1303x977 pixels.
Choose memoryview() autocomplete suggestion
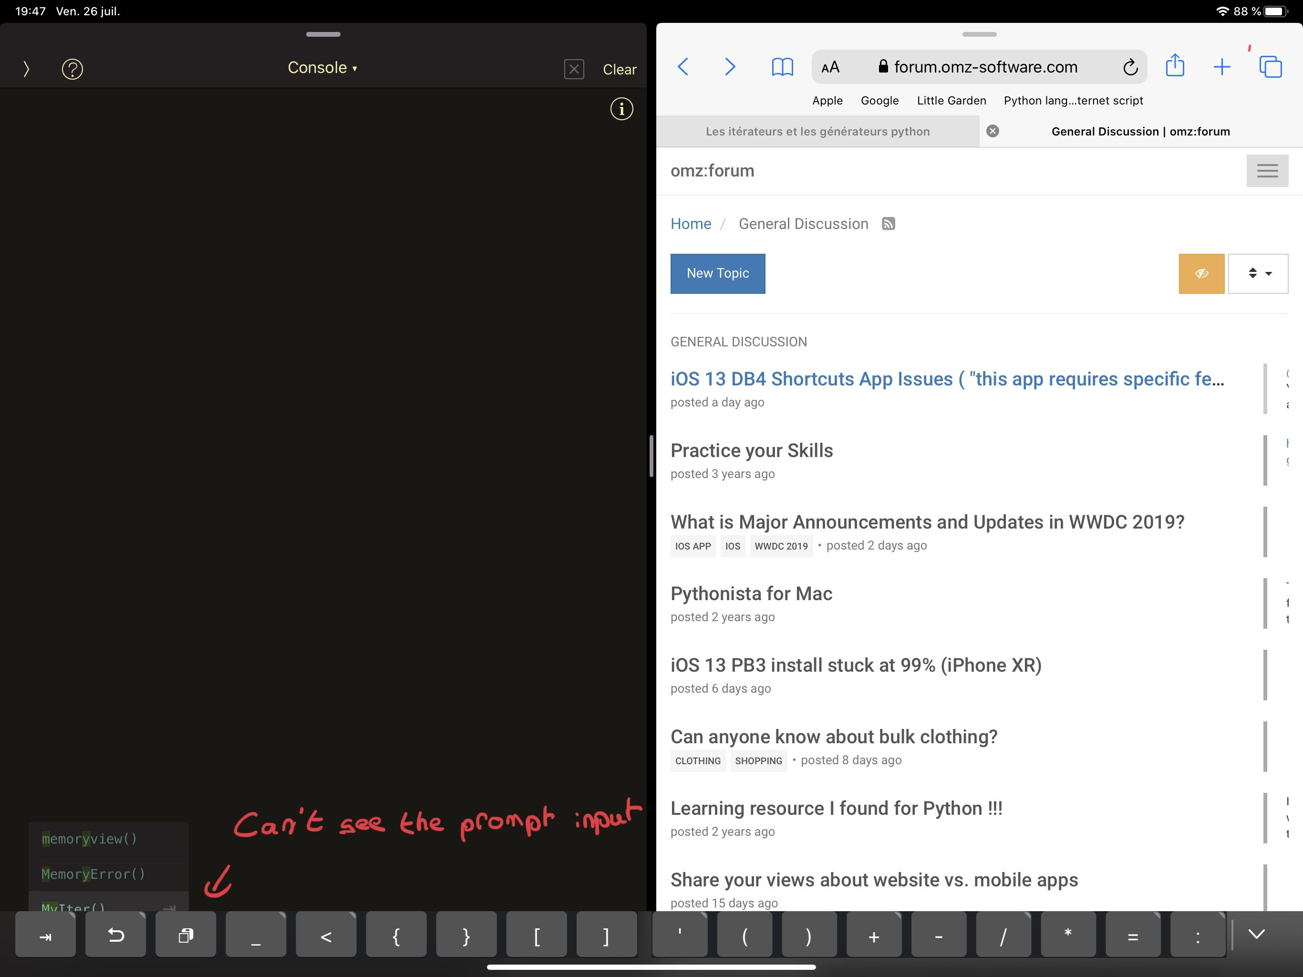(x=109, y=839)
